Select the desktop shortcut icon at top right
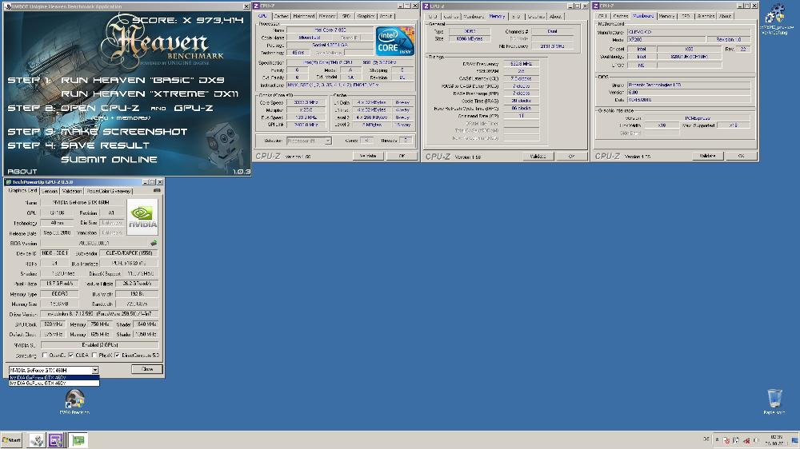800x449 pixels. tap(775, 18)
